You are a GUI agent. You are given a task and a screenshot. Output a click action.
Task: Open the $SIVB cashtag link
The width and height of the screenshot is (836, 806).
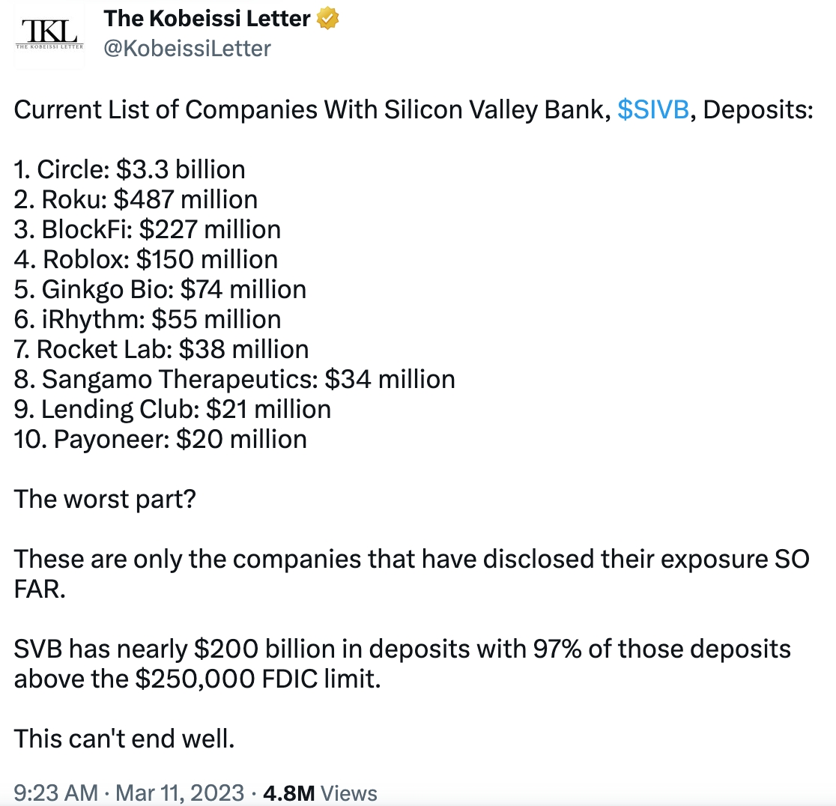coord(652,109)
